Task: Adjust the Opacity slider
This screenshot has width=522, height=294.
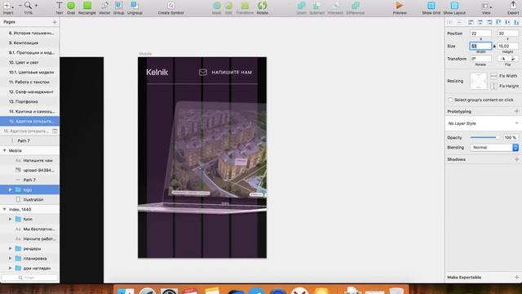Action: tap(485, 137)
